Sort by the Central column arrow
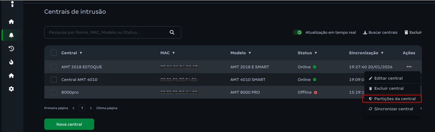435x132 pixels. [x=81, y=53]
